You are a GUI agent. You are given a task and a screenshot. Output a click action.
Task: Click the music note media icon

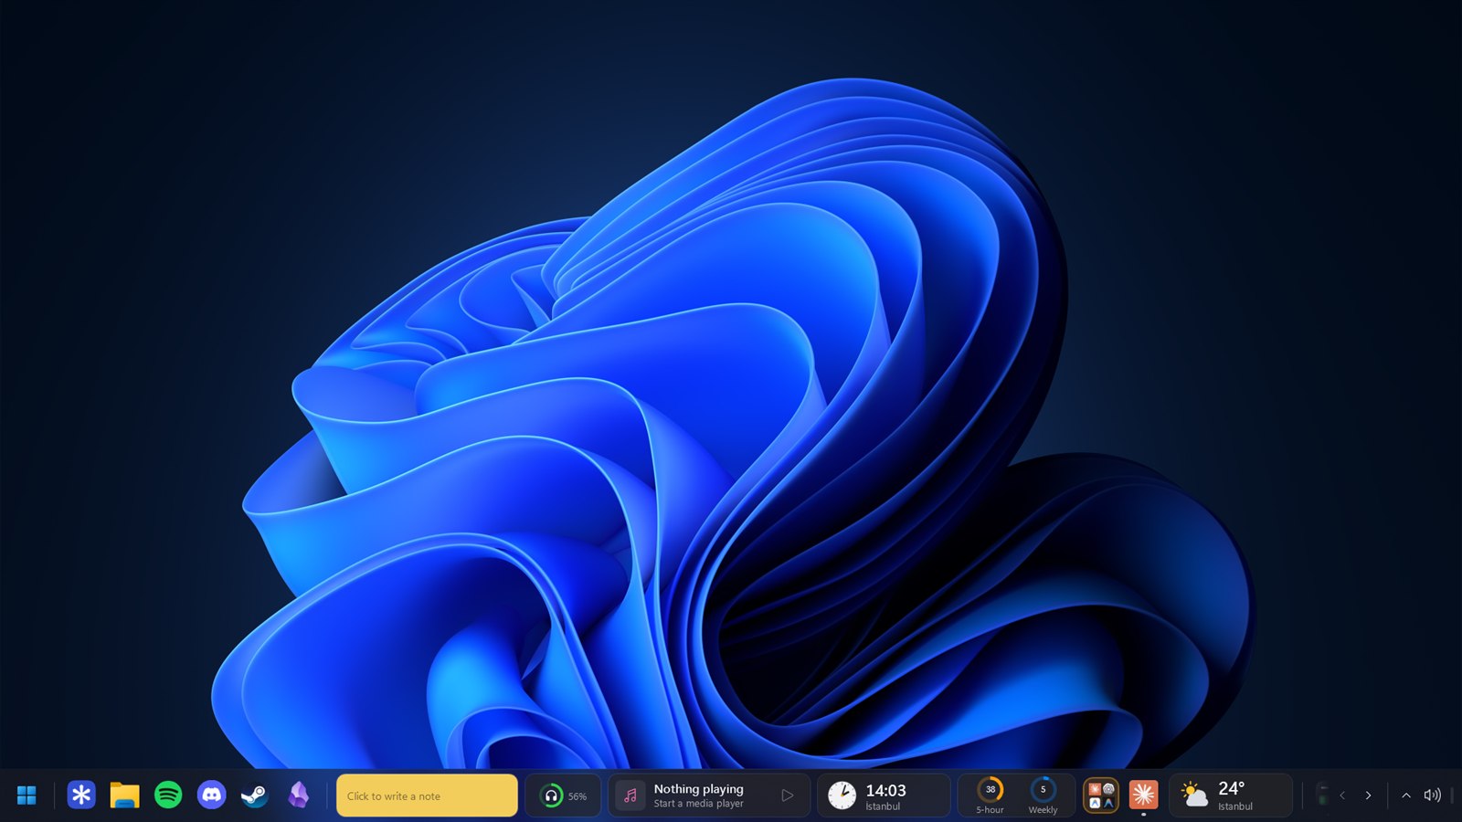click(x=630, y=796)
